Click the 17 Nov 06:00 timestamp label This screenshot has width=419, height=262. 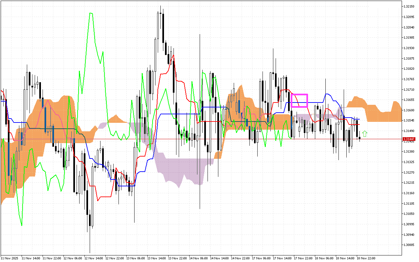point(261,258)
